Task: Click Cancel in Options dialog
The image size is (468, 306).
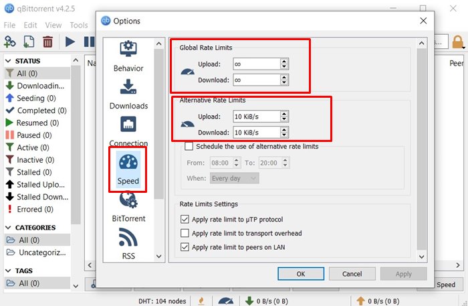Action: click(352, 274)
